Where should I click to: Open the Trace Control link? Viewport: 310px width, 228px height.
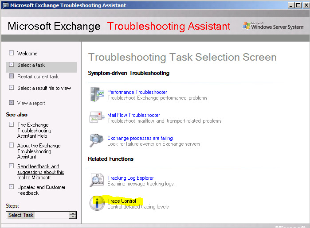click(122, 201)
